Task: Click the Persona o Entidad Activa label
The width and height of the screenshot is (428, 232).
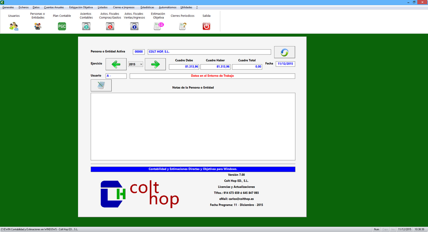Action: pos(108,51)
